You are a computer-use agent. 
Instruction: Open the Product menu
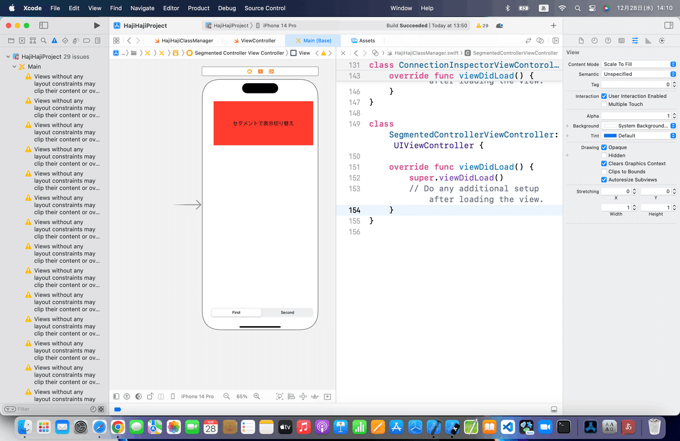click(198, 8)
